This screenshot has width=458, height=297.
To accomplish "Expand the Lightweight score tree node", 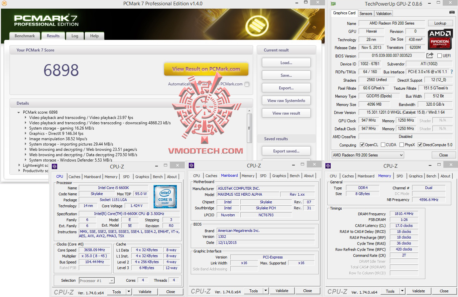I will [19, 165].
